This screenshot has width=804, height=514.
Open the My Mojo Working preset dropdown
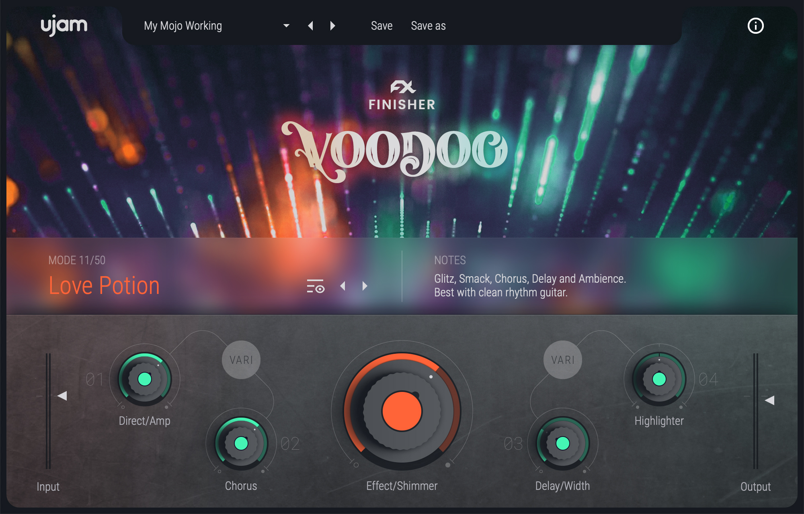tap(286, 26)
